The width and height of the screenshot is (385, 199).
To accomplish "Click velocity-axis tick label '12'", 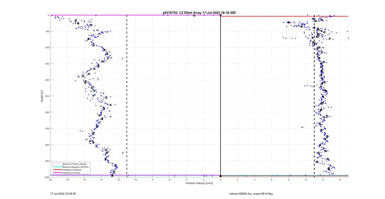I will (323, 180).
